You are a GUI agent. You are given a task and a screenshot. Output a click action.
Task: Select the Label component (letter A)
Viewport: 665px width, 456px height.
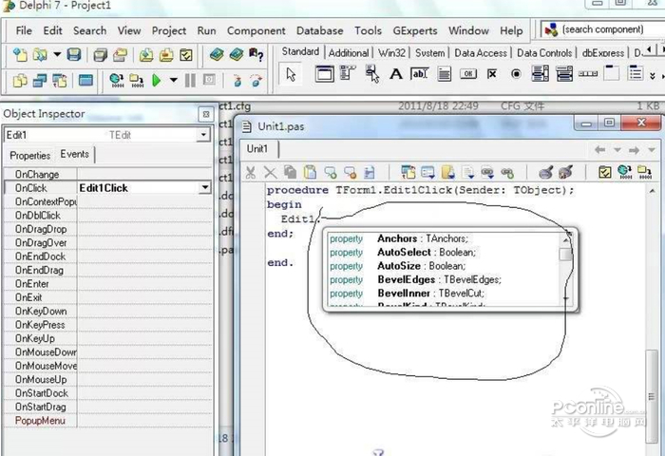coord(396,74)
